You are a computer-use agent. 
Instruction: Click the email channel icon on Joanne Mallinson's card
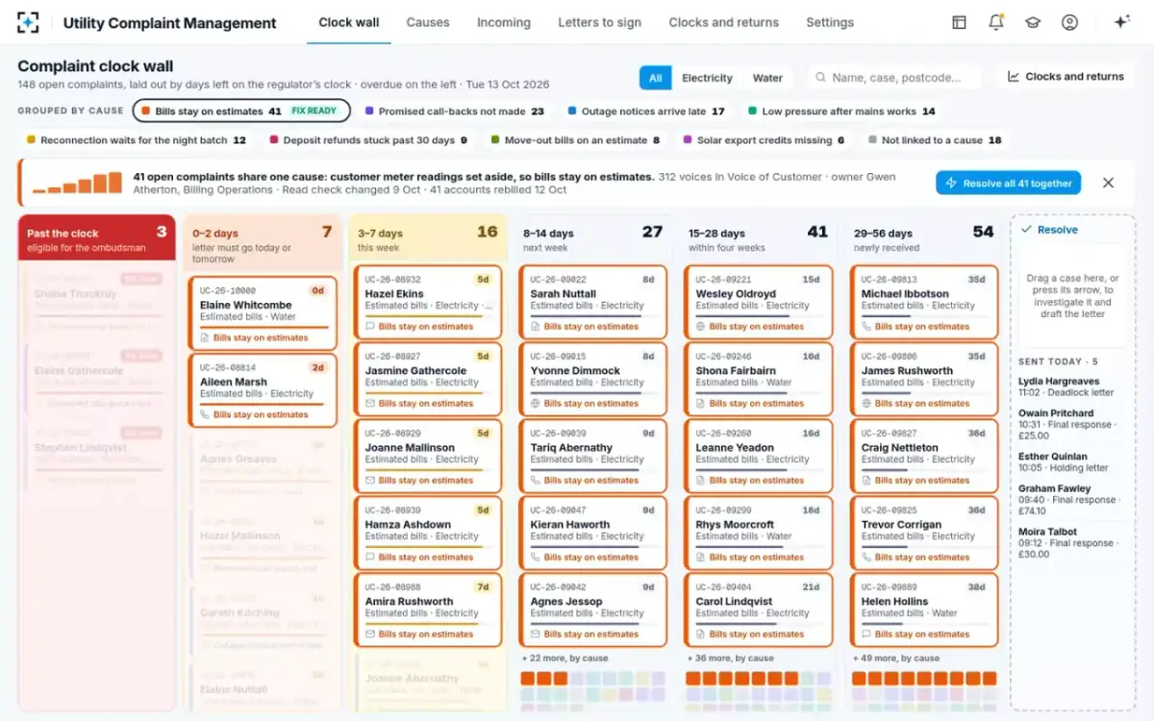370,480
